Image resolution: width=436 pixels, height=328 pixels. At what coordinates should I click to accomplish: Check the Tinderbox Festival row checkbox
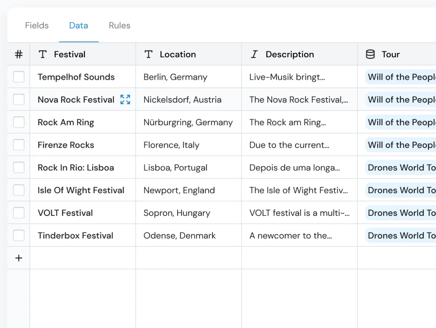click(18, 235)
